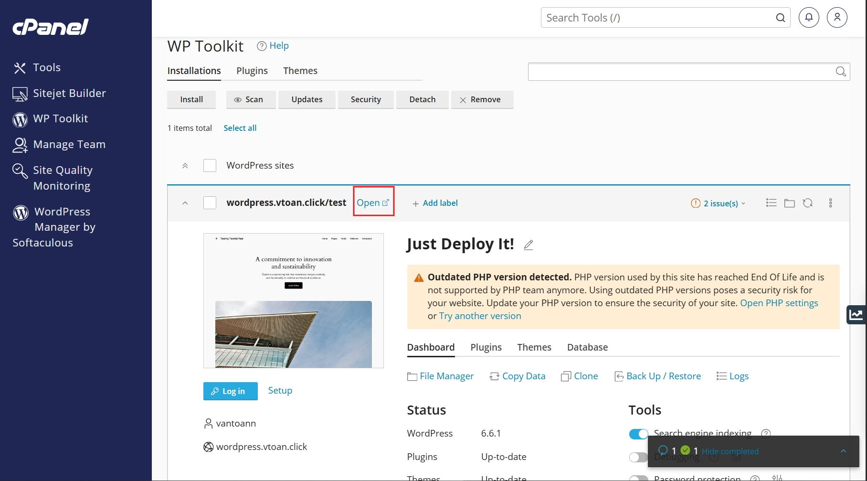Toggle Search engine indexing switch
867x481 pixels.
click(x=638, y=434)
